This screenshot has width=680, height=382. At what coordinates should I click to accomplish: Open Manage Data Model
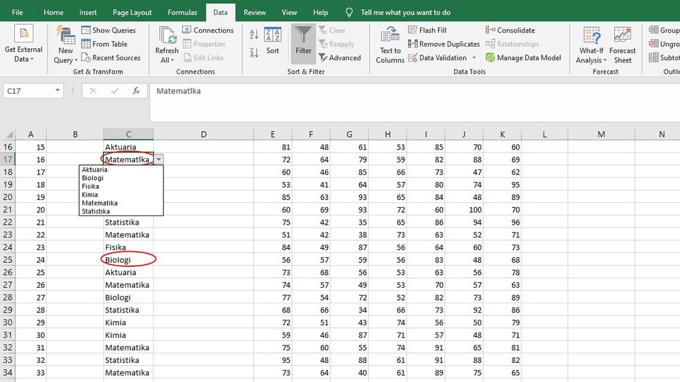[x=523, y=57]
